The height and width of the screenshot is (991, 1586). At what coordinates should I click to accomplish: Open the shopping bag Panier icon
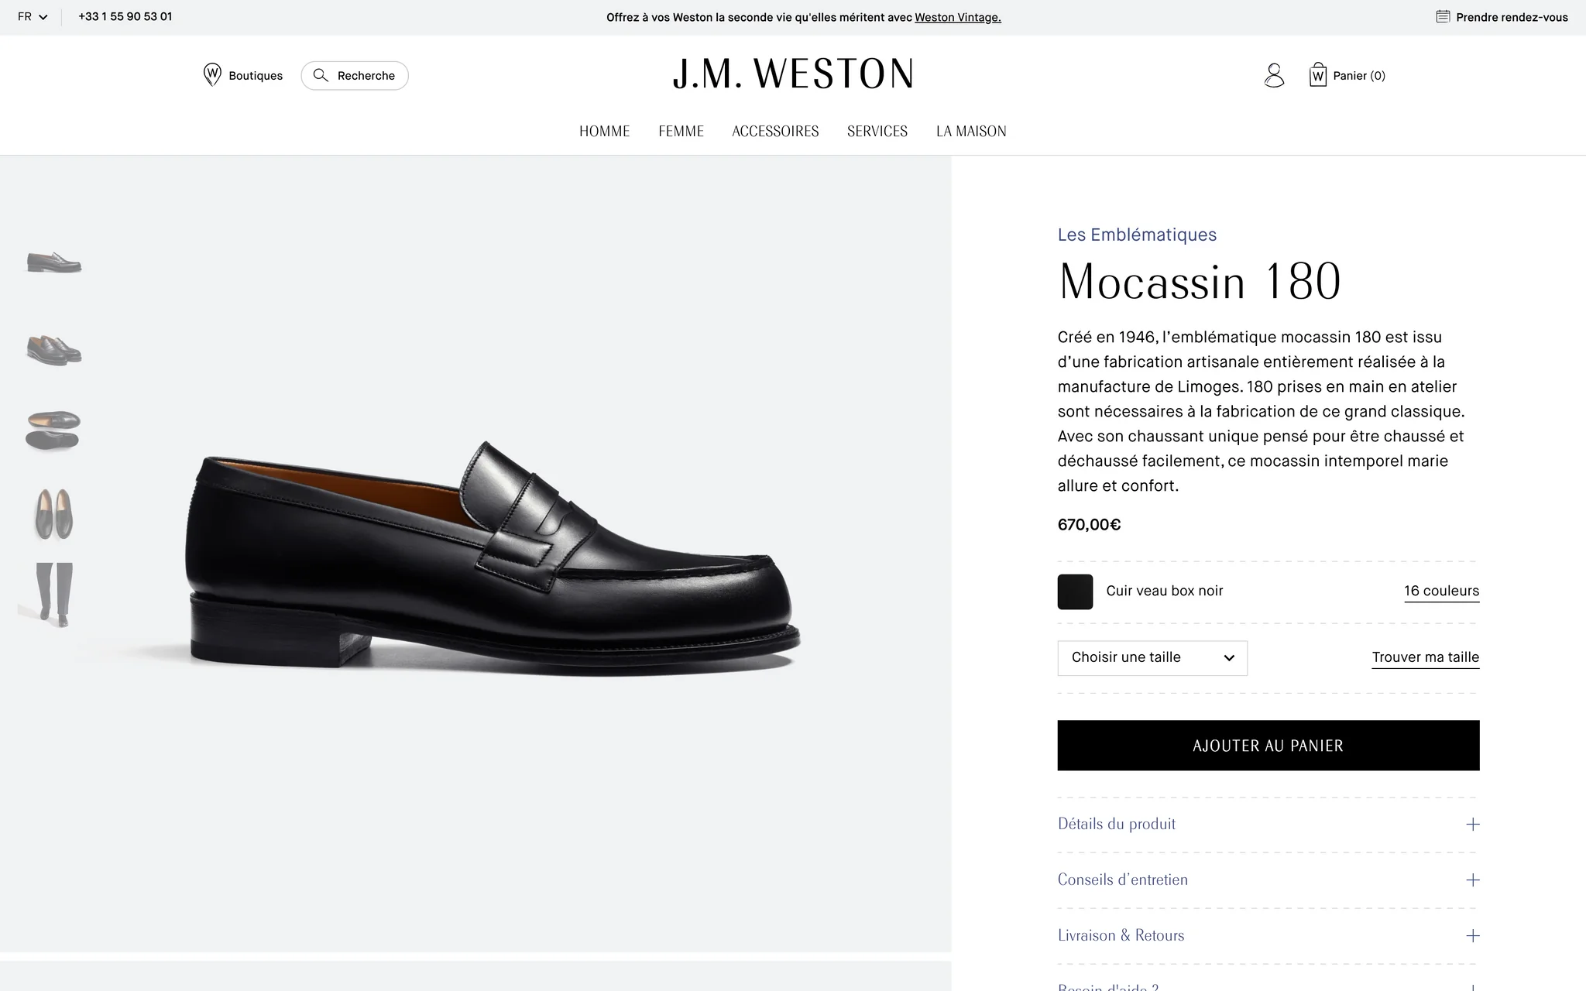click(1318, 75)
